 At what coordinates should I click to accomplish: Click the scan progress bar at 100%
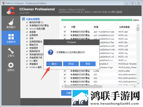(97, 20)
